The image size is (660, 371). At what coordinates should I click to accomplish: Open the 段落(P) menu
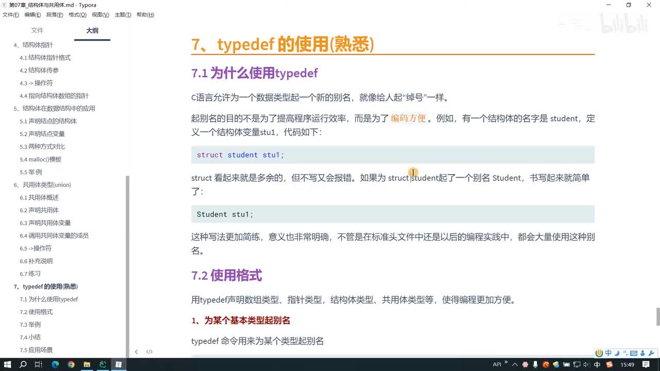click(55, 15)
